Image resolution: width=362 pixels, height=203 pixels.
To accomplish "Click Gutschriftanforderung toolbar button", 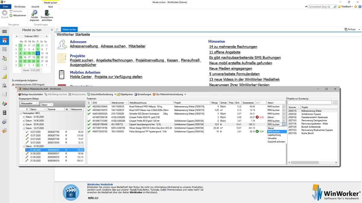I will tap(100, 94).
